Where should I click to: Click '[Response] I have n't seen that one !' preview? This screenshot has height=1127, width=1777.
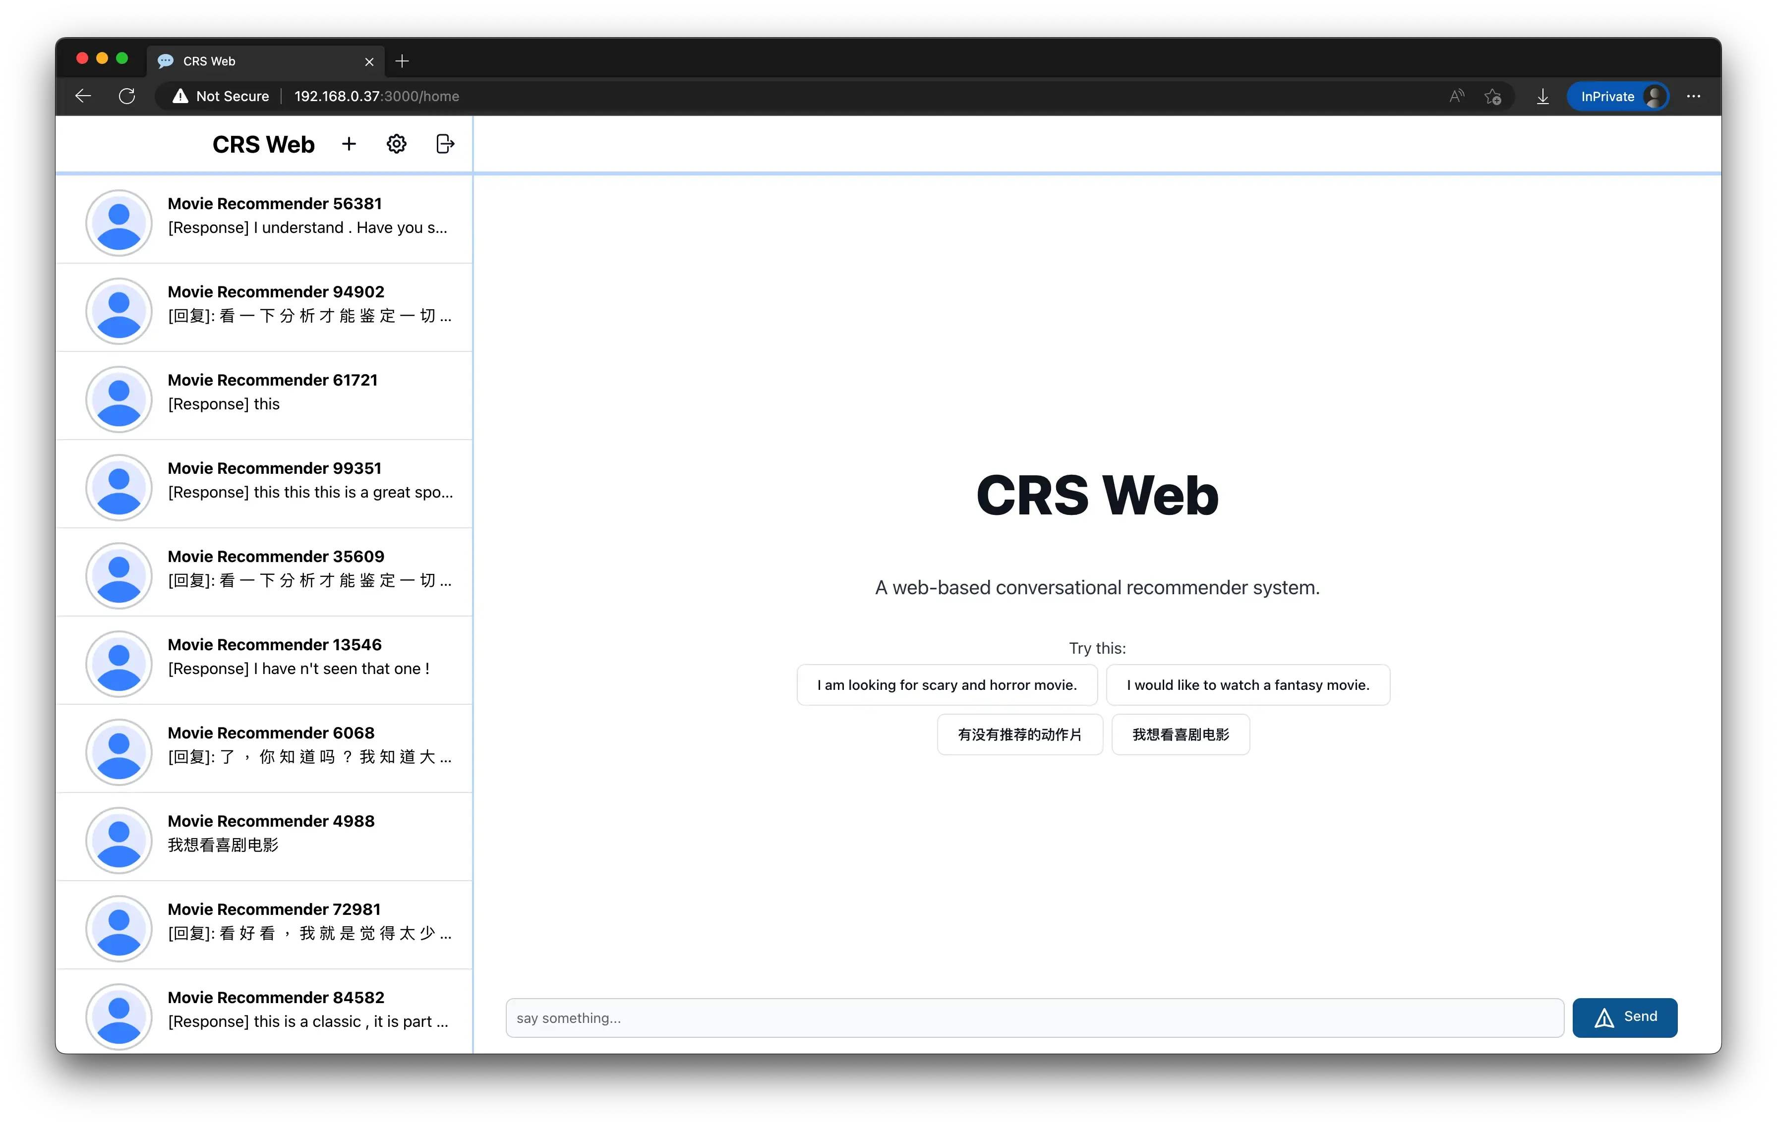point(299,668)
